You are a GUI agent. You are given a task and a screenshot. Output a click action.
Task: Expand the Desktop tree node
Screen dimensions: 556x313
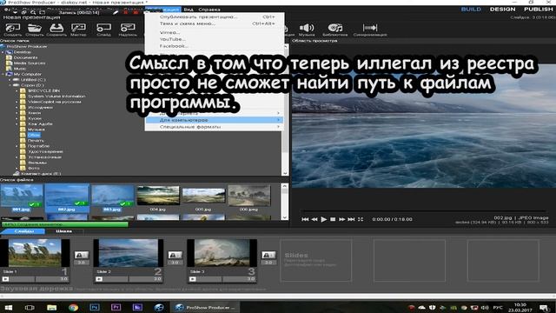3,52
